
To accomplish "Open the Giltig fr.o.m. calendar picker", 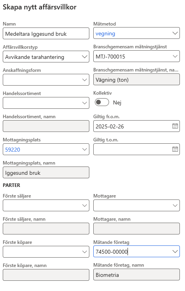I will click(175, 126).
